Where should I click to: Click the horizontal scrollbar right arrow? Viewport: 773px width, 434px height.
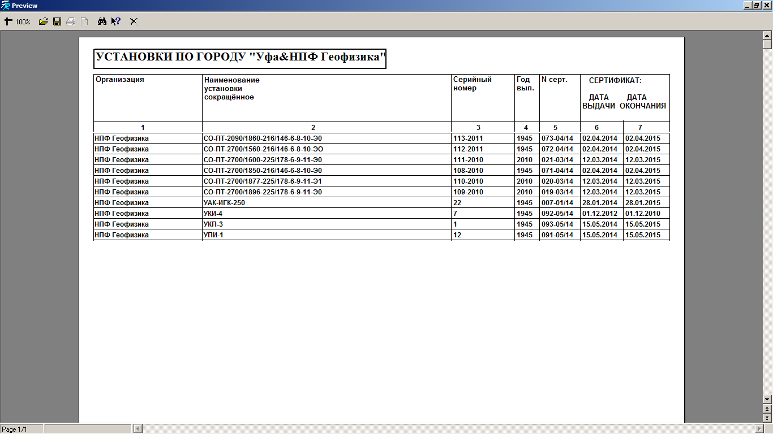tap(758, 429)
